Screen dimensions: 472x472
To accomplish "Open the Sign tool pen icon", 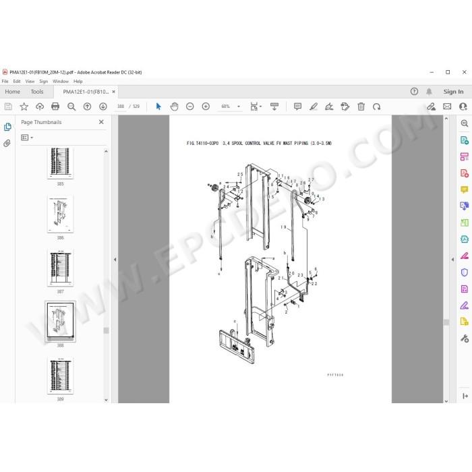I will pyautogui.click(x=329, y=107).
